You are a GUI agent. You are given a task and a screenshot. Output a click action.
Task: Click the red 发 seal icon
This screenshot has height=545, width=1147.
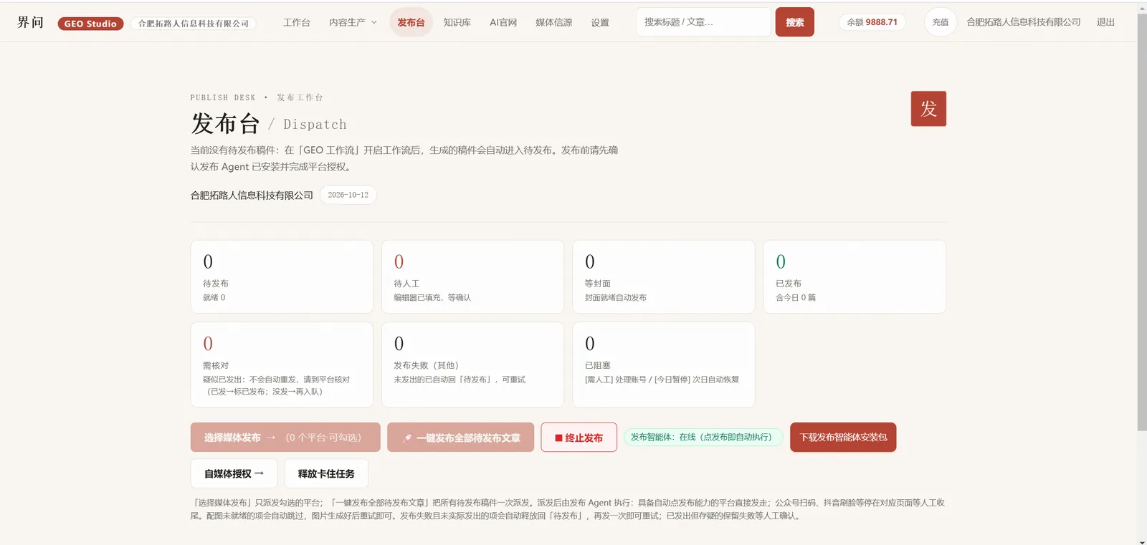click(928, 109)
